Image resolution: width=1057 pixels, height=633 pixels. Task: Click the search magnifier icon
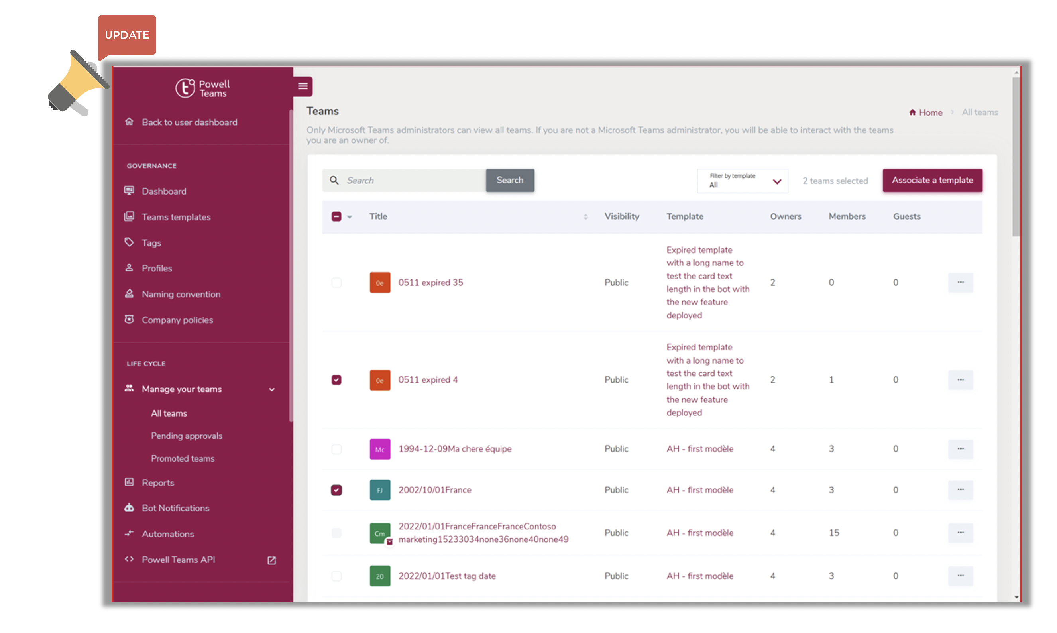click(x=334, y=180)
